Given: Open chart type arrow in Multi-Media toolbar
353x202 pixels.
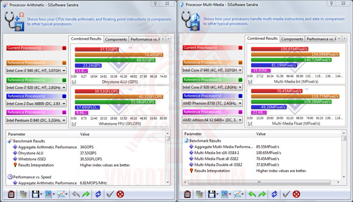Looking at the screenshot, I should 230,194.
